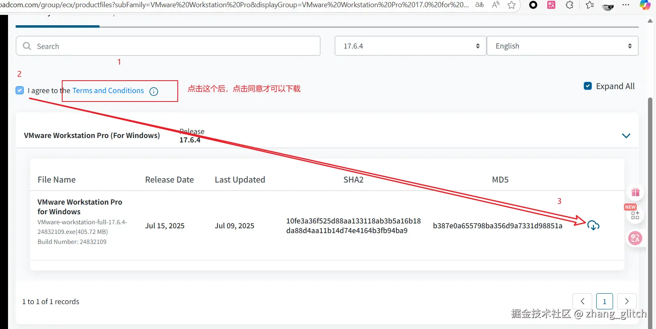Click the Release Date column header

169,180
